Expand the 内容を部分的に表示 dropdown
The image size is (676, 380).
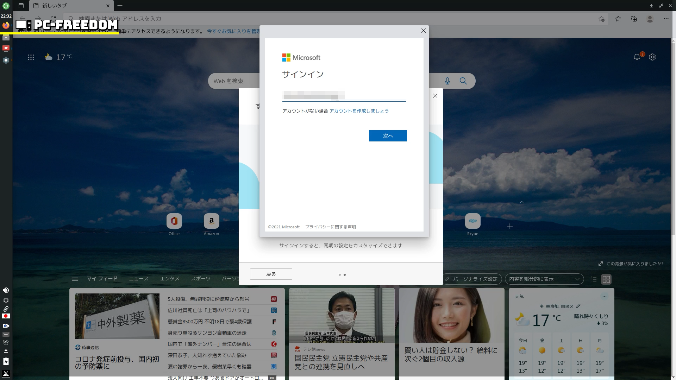click(x=544, y=279)
